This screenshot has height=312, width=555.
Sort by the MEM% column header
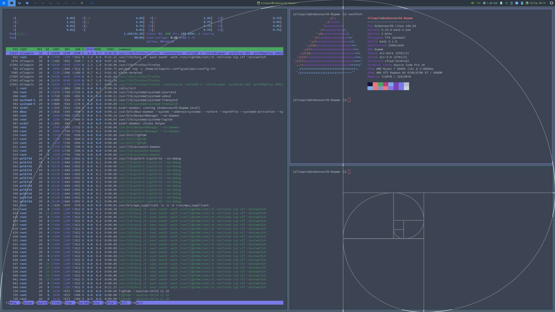point(98,49)
